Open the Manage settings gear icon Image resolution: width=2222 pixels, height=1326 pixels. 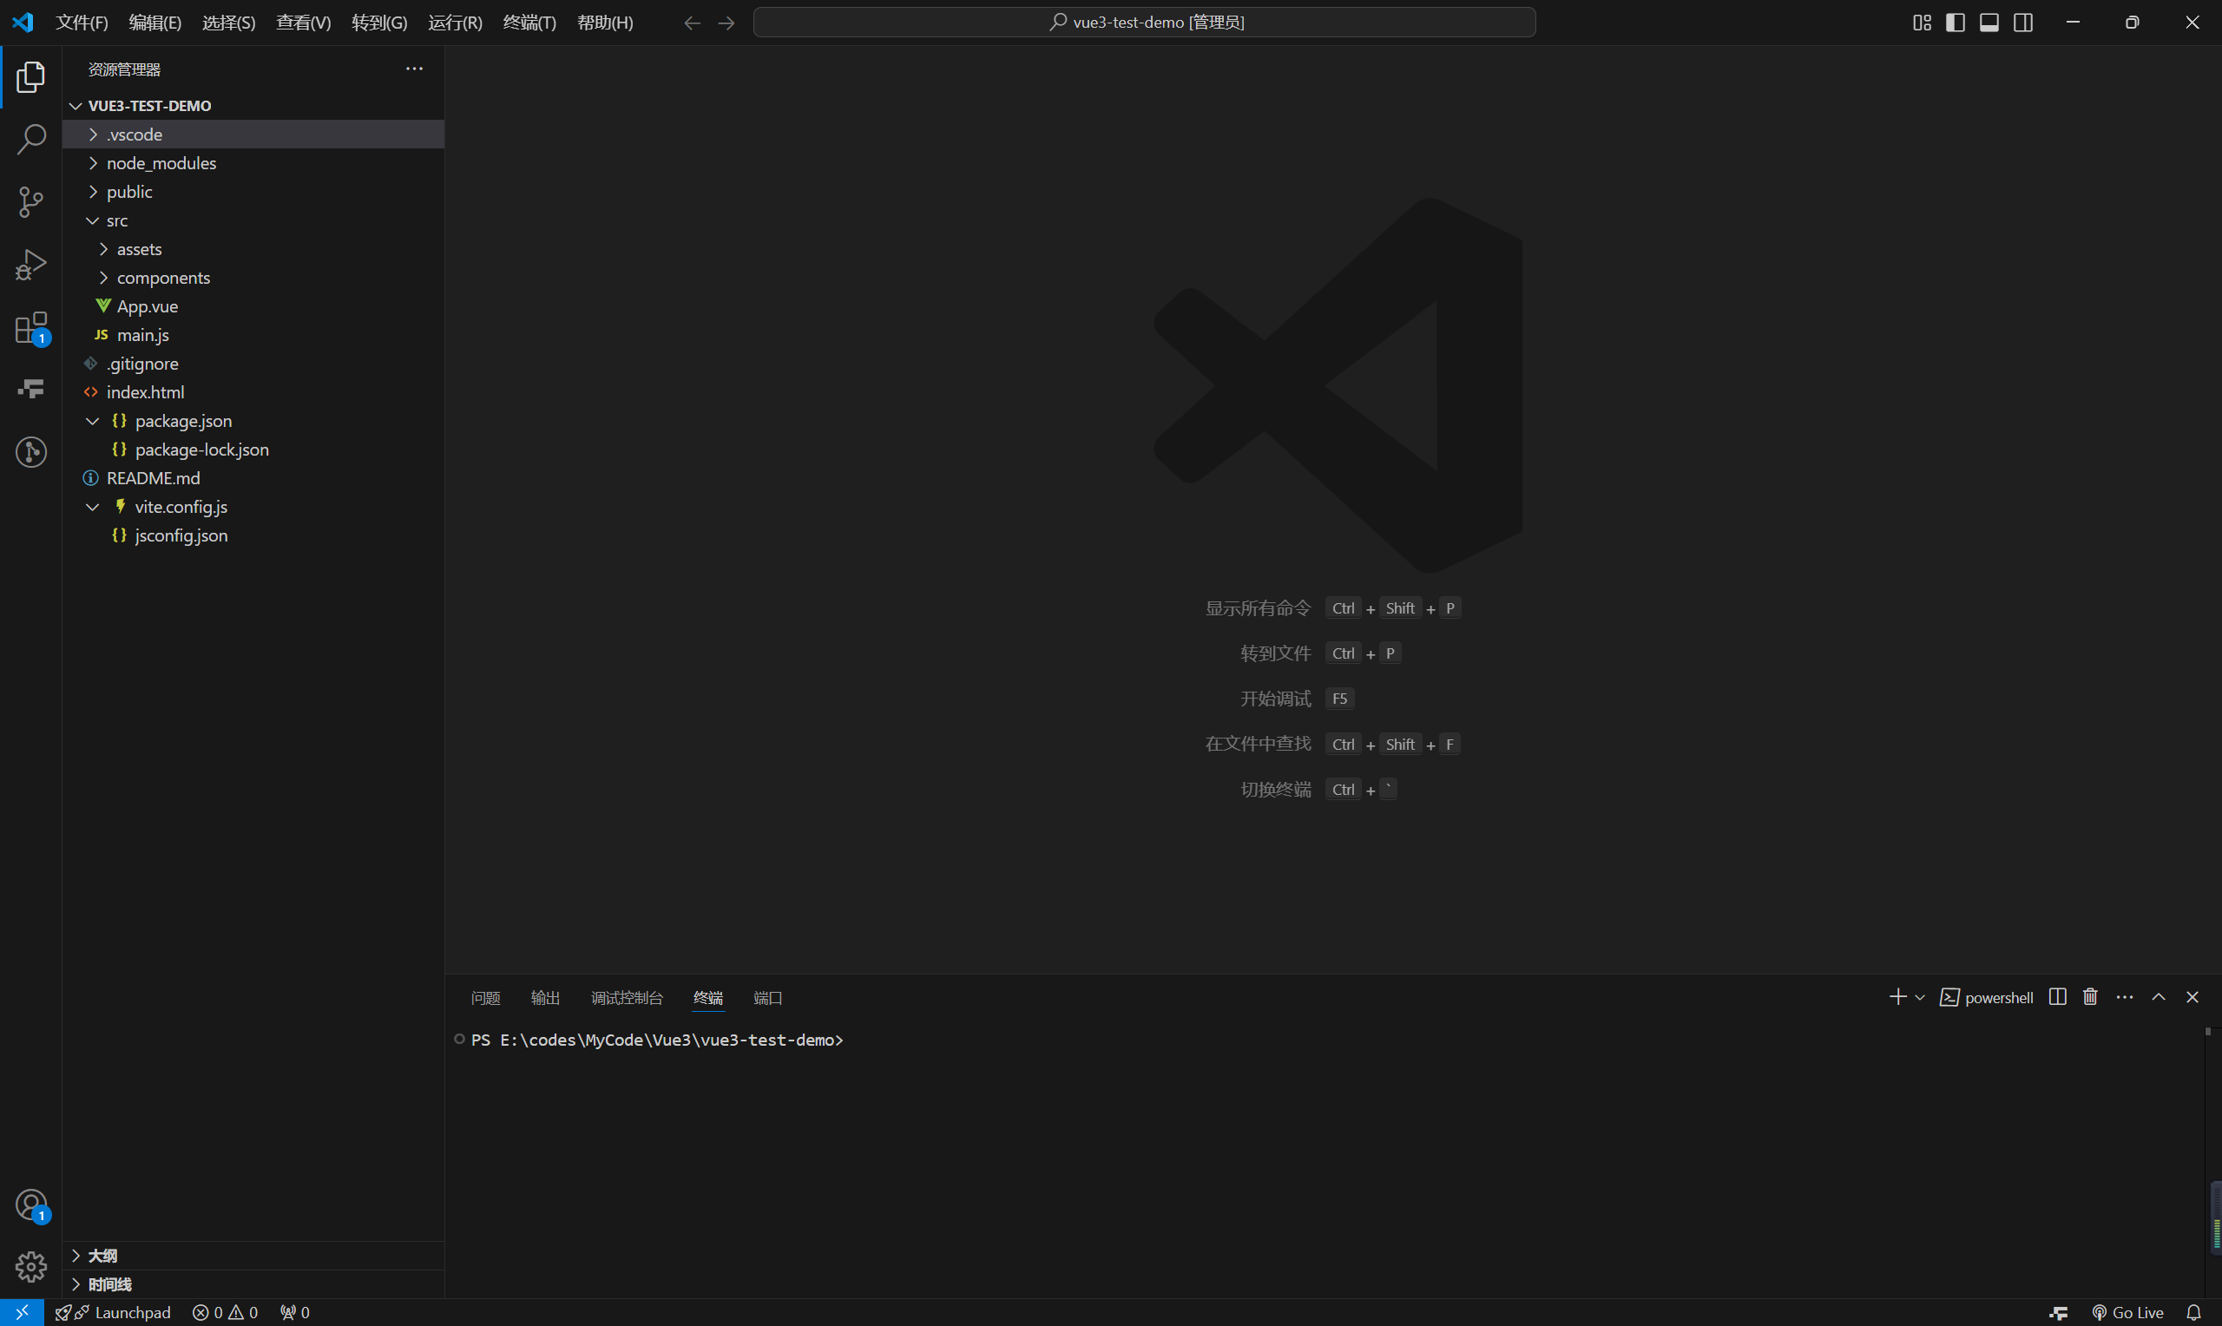pos(31,1266)
